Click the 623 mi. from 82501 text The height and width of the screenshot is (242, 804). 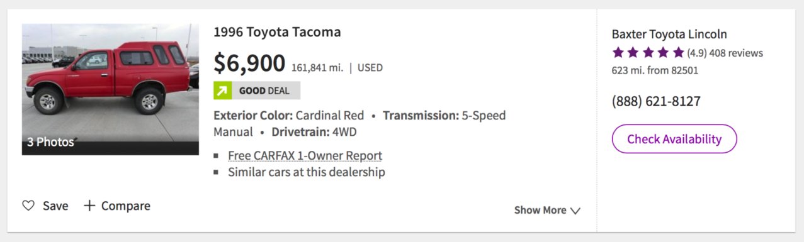(x=655, y=70)
